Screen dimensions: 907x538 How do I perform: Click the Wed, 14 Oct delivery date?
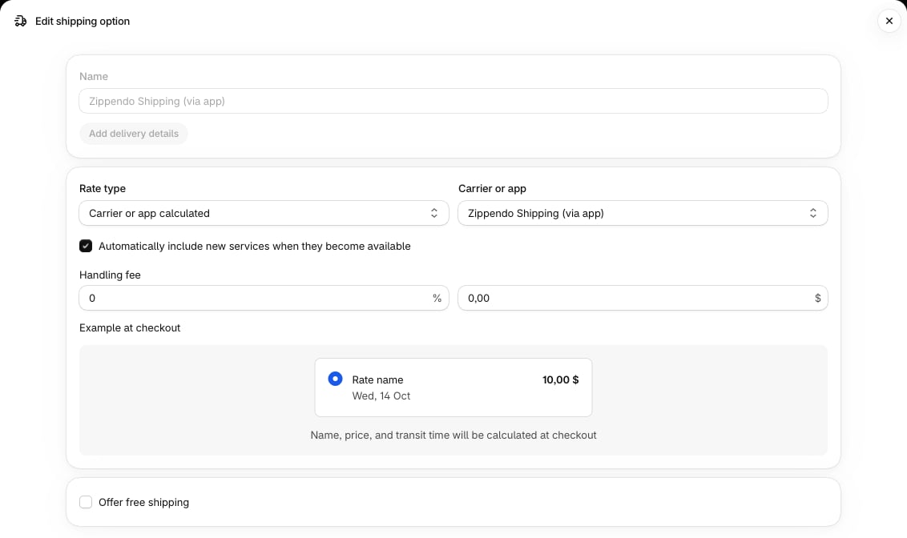(x=381, y=395)
